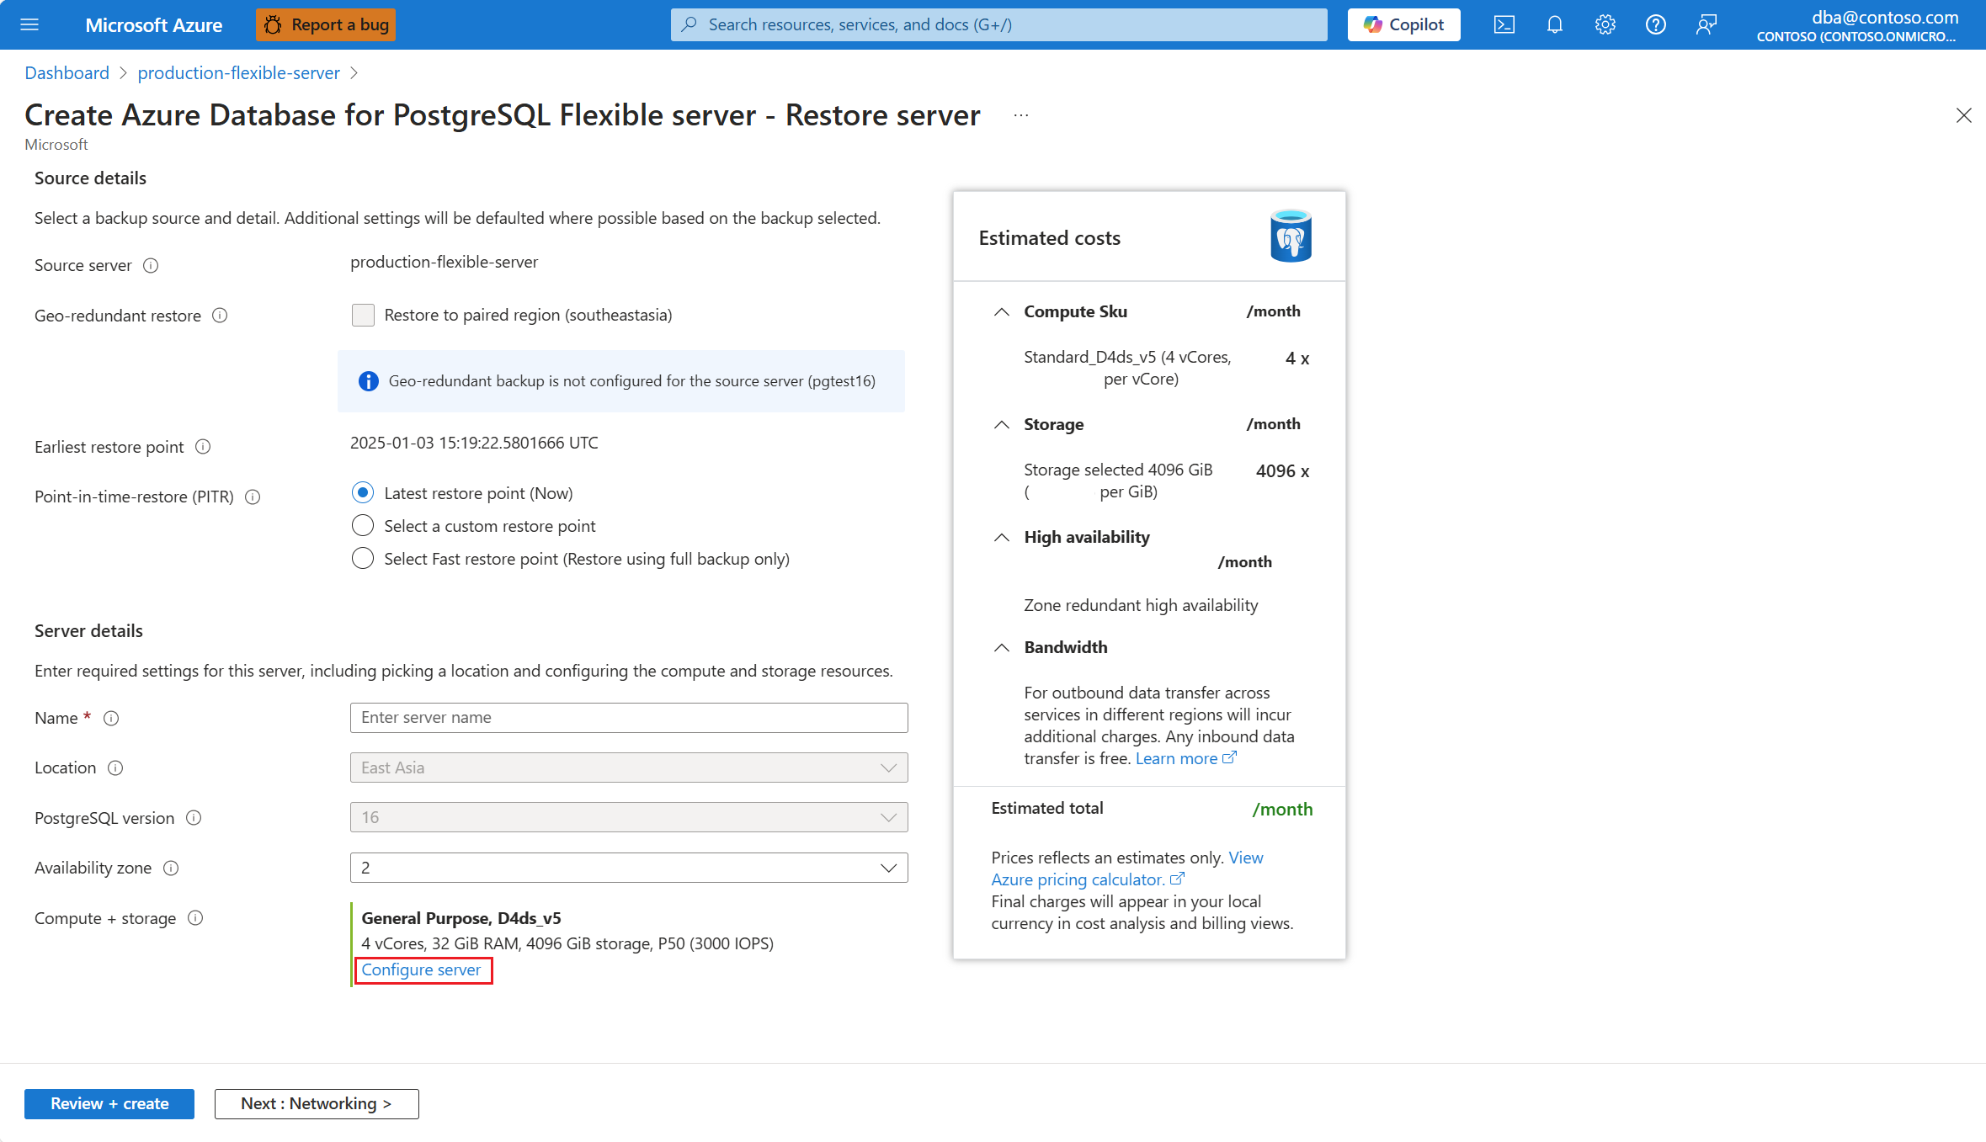Open the feedback icon in header
The image size is (1986, 1142).
click(x=1706, y=24)
